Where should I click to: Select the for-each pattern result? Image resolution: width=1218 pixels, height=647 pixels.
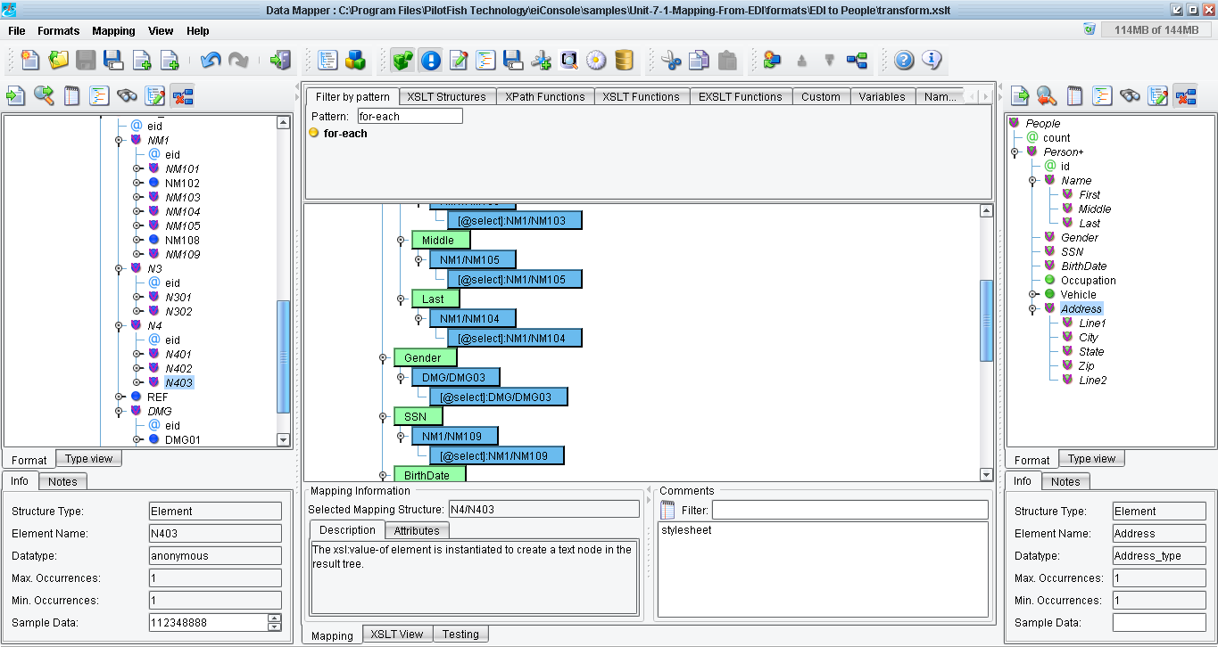(x=345, y=134)
